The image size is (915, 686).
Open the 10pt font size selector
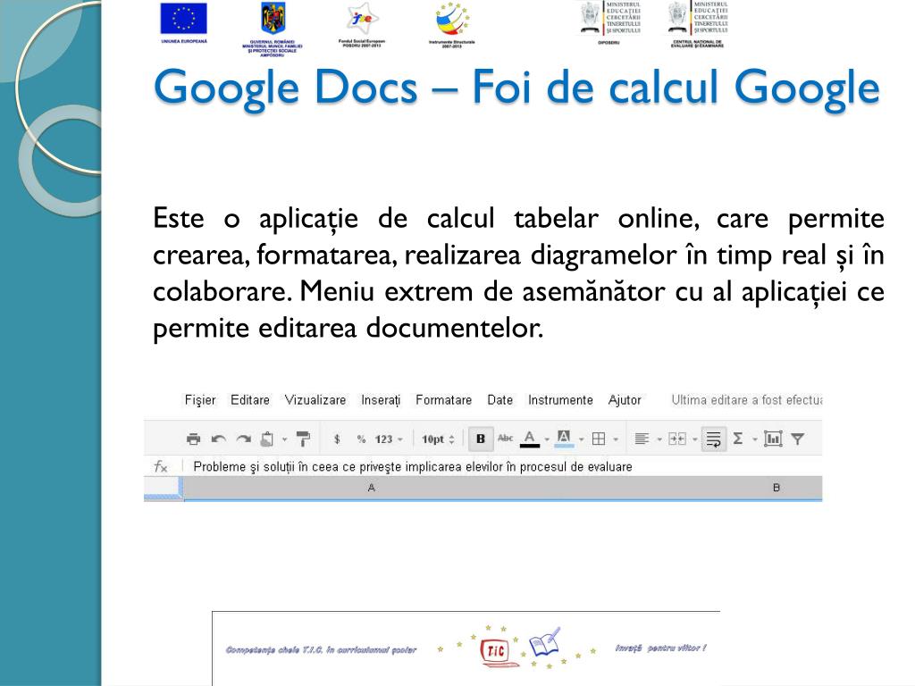coord(438,439)
